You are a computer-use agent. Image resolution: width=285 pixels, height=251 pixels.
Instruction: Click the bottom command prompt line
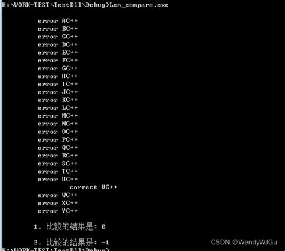click(x=56, y=249)
